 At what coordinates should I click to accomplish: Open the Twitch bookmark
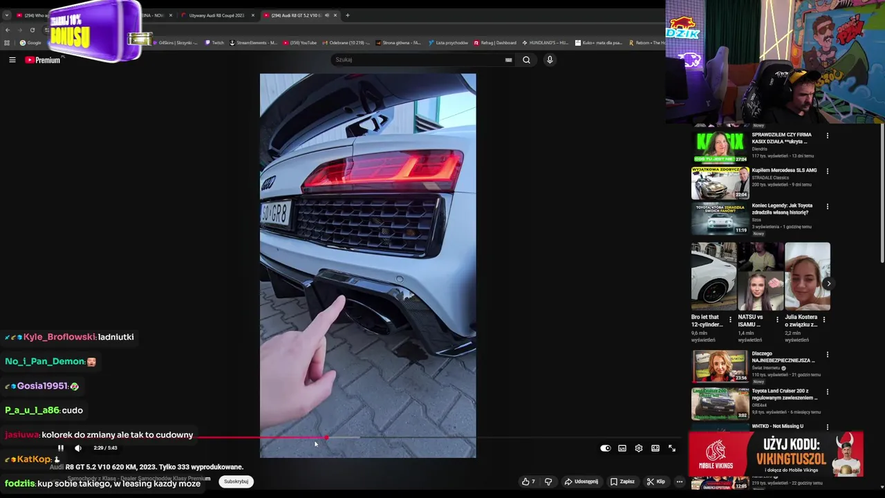pos(214,43)
